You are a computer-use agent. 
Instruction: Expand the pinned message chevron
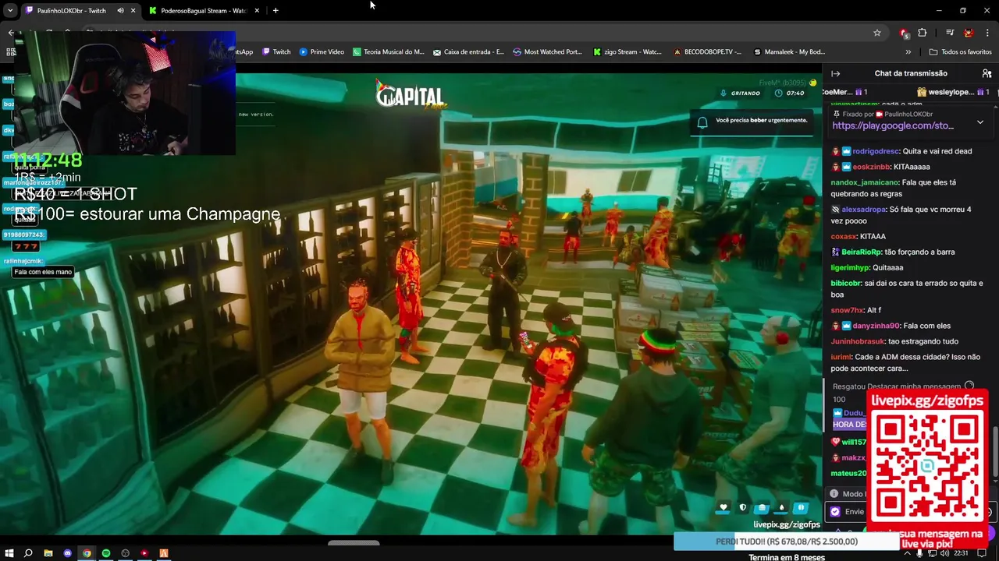(980, 122)
